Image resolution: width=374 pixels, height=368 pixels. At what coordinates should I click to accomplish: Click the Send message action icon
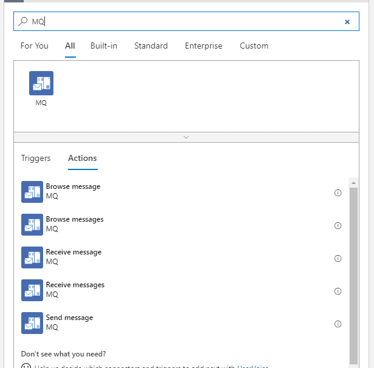[x=32, y=323]
